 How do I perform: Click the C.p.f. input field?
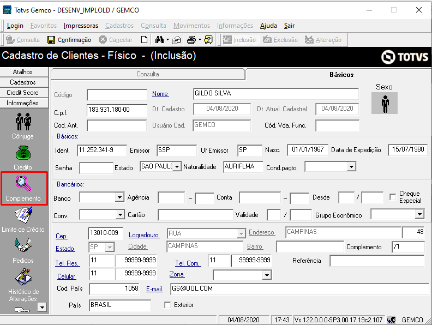[x=117, y=110]
